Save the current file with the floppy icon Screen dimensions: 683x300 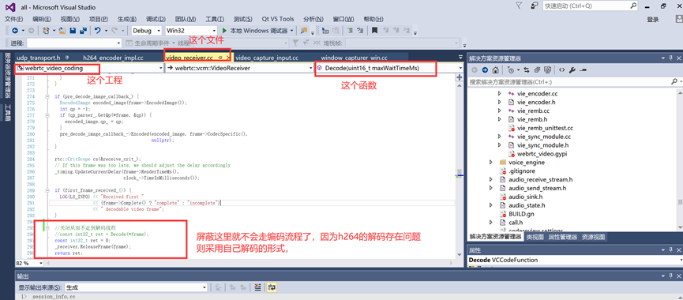pyautogui.click(x=73, y=31)
